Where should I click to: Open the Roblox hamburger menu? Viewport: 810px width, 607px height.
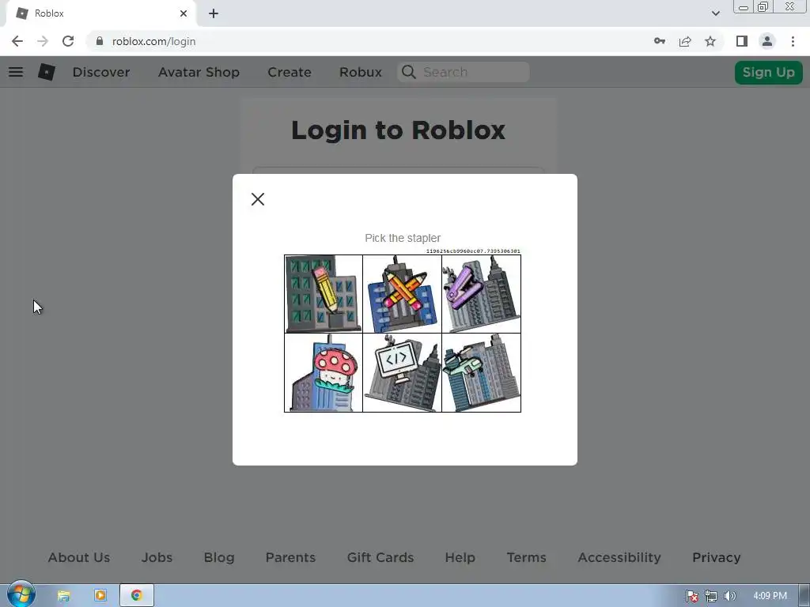16,72
